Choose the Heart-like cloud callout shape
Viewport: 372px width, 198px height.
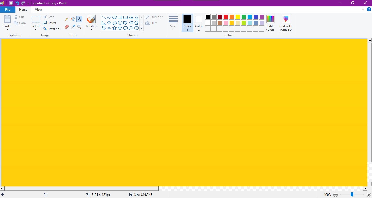coord(136,28)
